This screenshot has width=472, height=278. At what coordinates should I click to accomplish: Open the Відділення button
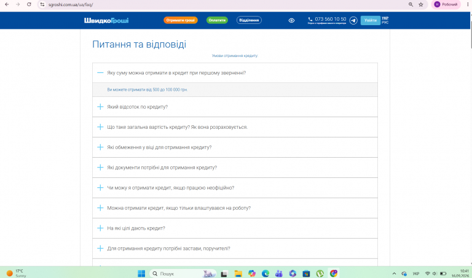[249, 20]
